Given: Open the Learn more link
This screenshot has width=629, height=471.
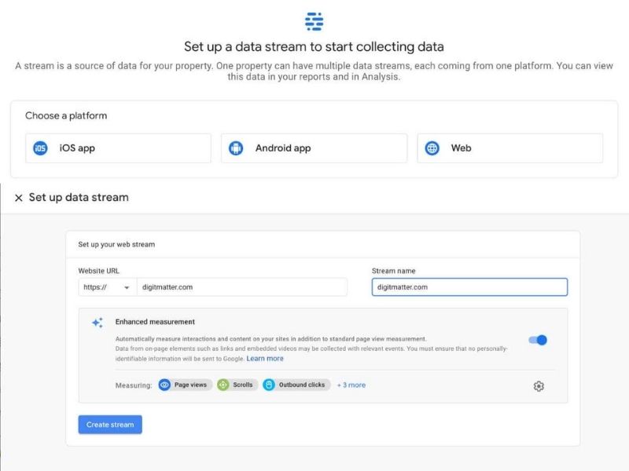Looking at the screenshot, I should click(265, 359).
